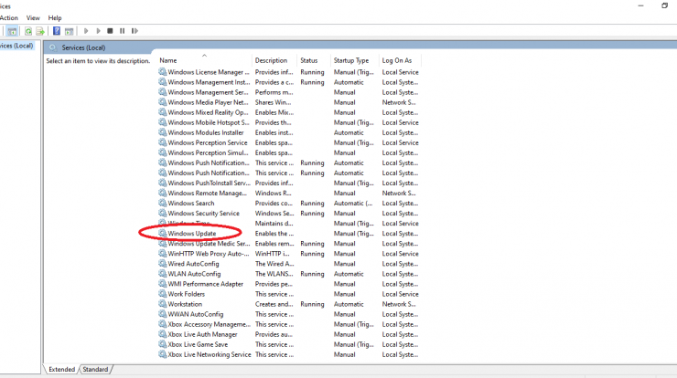Click the gear icon beside WLAN AutoConfig
This screenshot has height=378, width=677.
click(162, 274)
